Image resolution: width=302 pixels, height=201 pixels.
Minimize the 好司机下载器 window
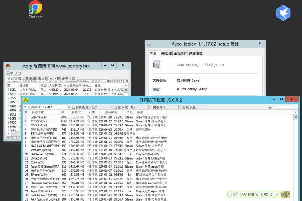[273, 99]
